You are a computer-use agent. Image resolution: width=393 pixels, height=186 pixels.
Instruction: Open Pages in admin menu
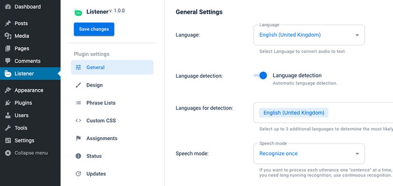point(30,49)
